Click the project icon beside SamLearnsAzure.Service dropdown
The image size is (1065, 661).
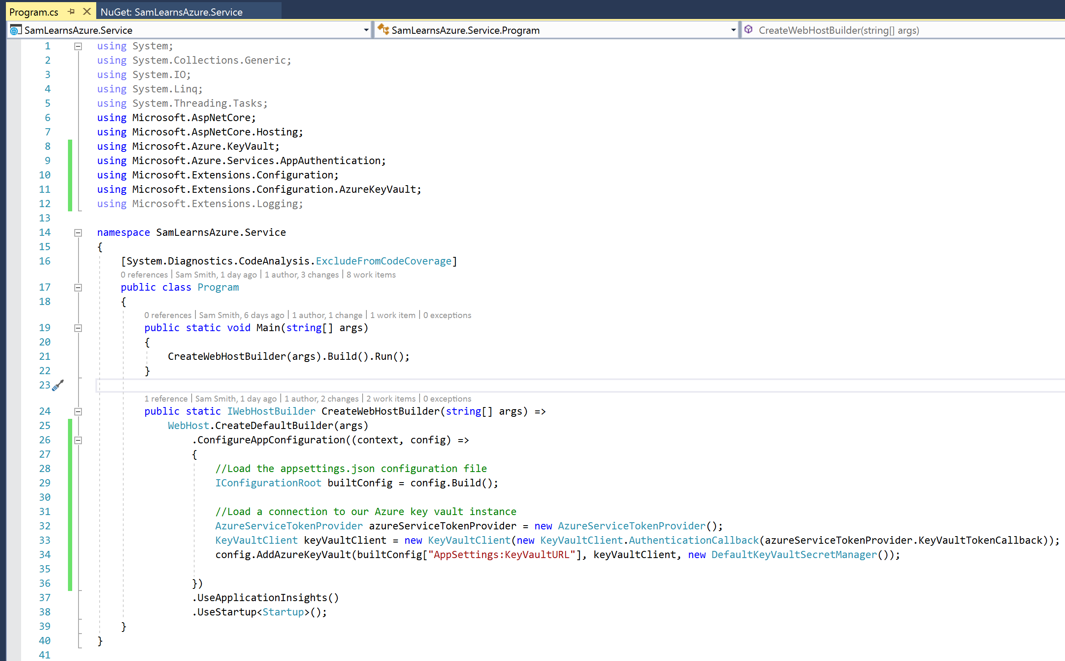tap(16, 30)
